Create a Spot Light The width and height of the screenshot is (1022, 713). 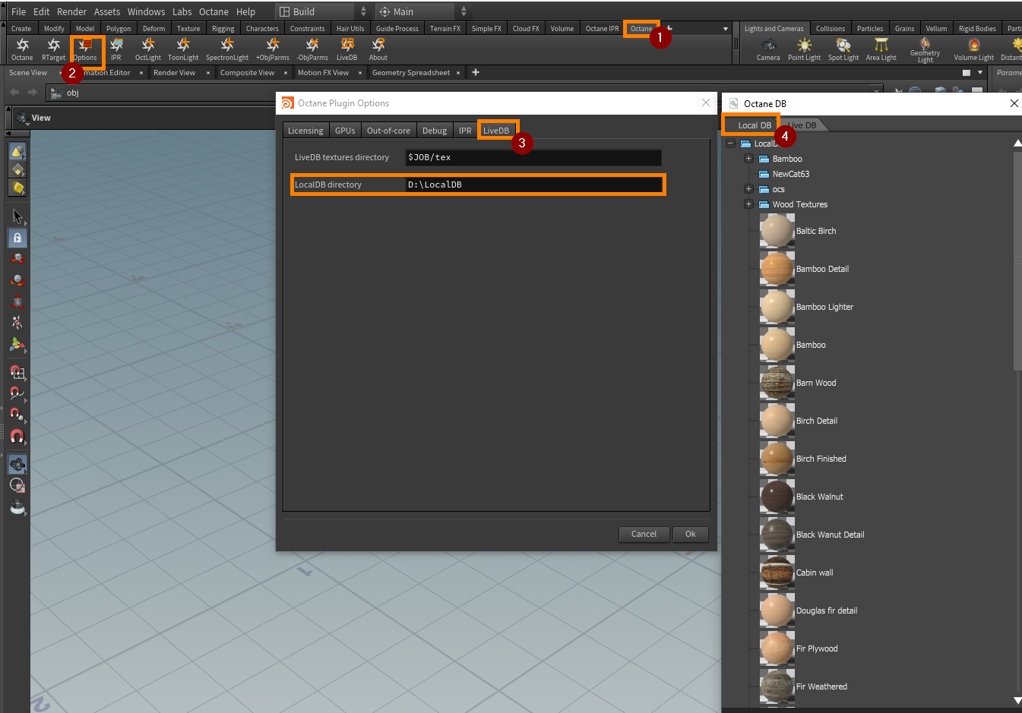843,50
